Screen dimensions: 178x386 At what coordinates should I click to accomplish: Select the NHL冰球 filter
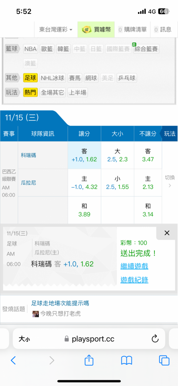click(53, 78)
